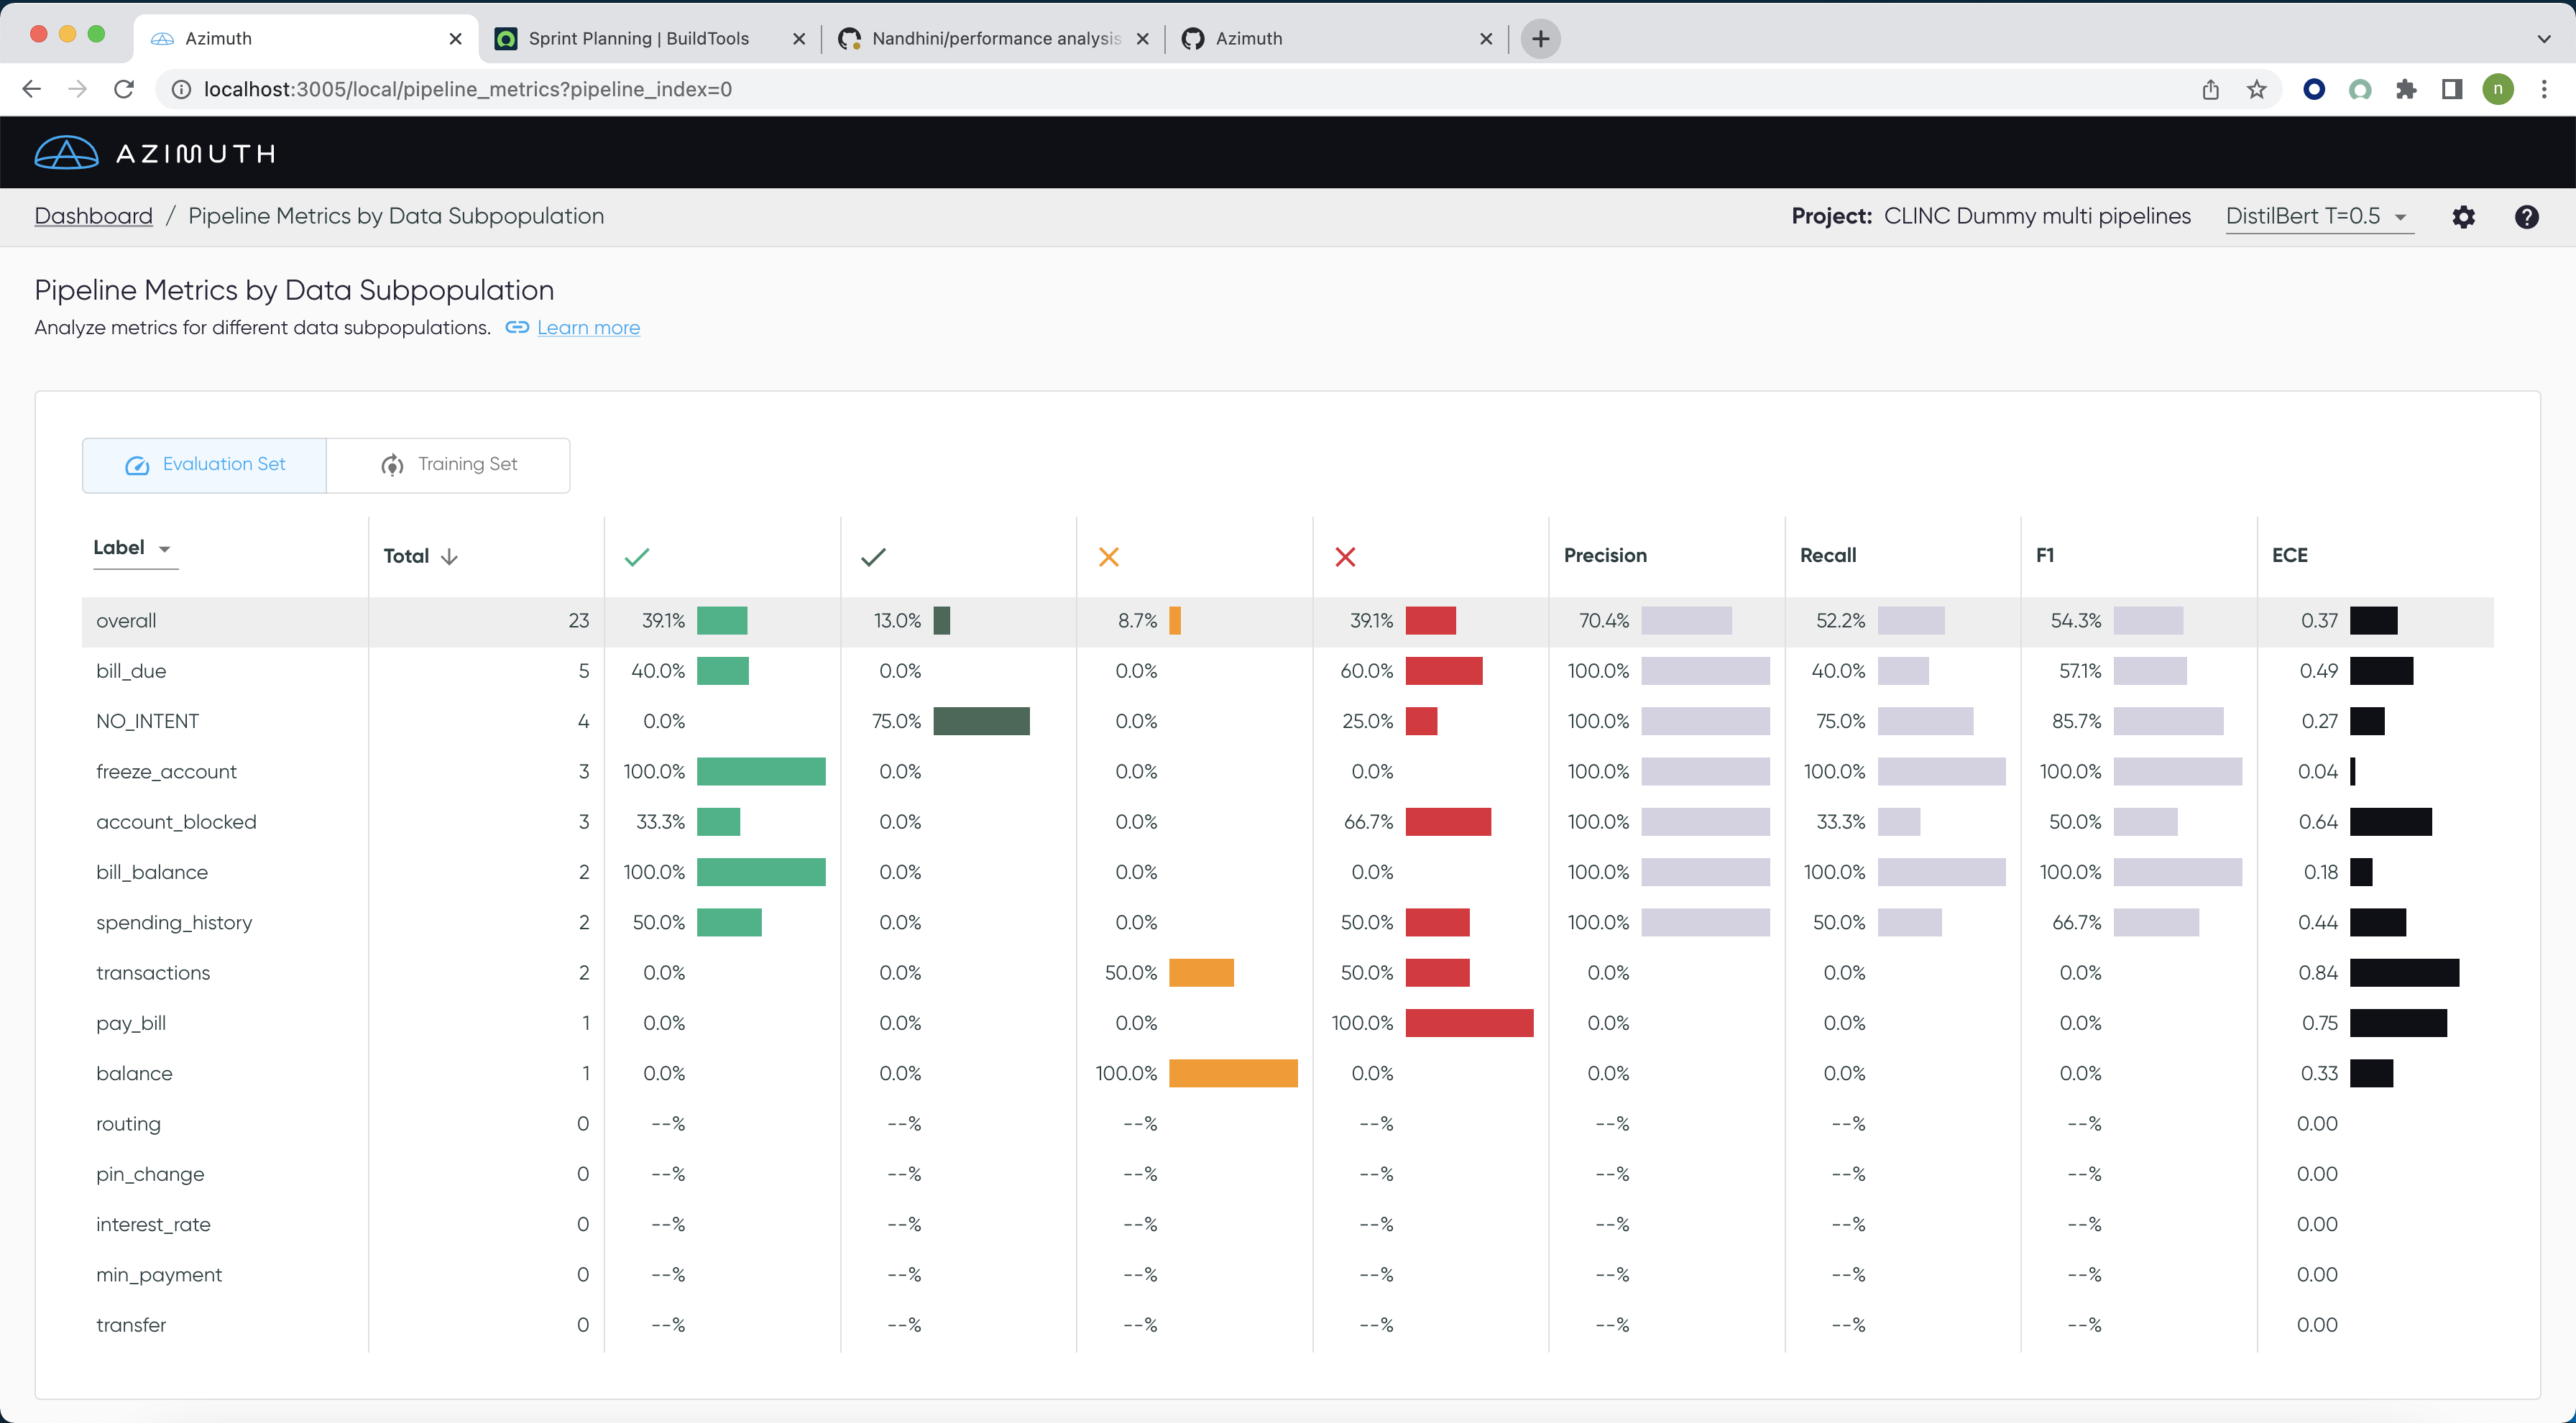Image resolution: width=2576 pixels, height=1423 pixels.
Task: Open the Learn more link
Action: click(x=588, y=327)
